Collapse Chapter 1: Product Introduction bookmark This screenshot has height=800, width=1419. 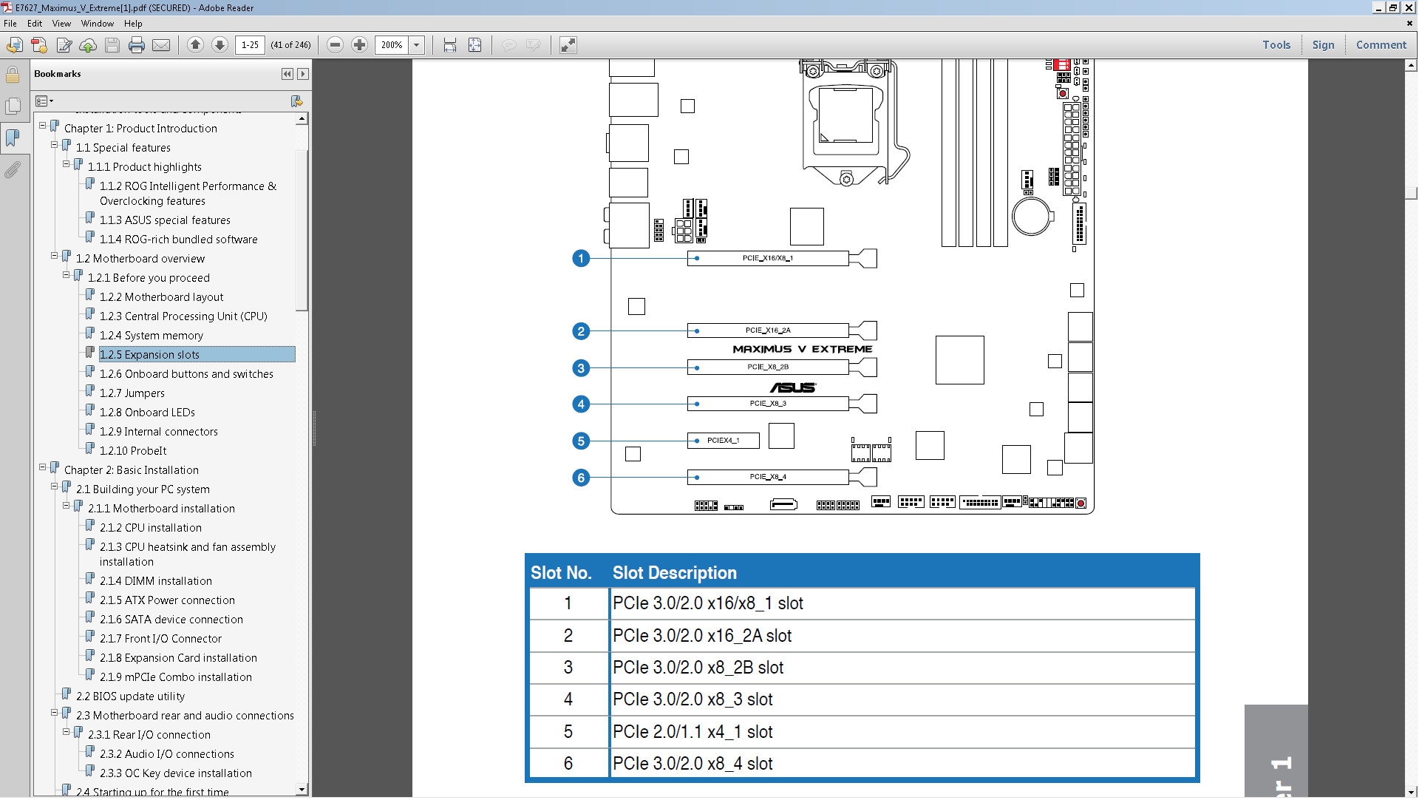pos(43,126)
